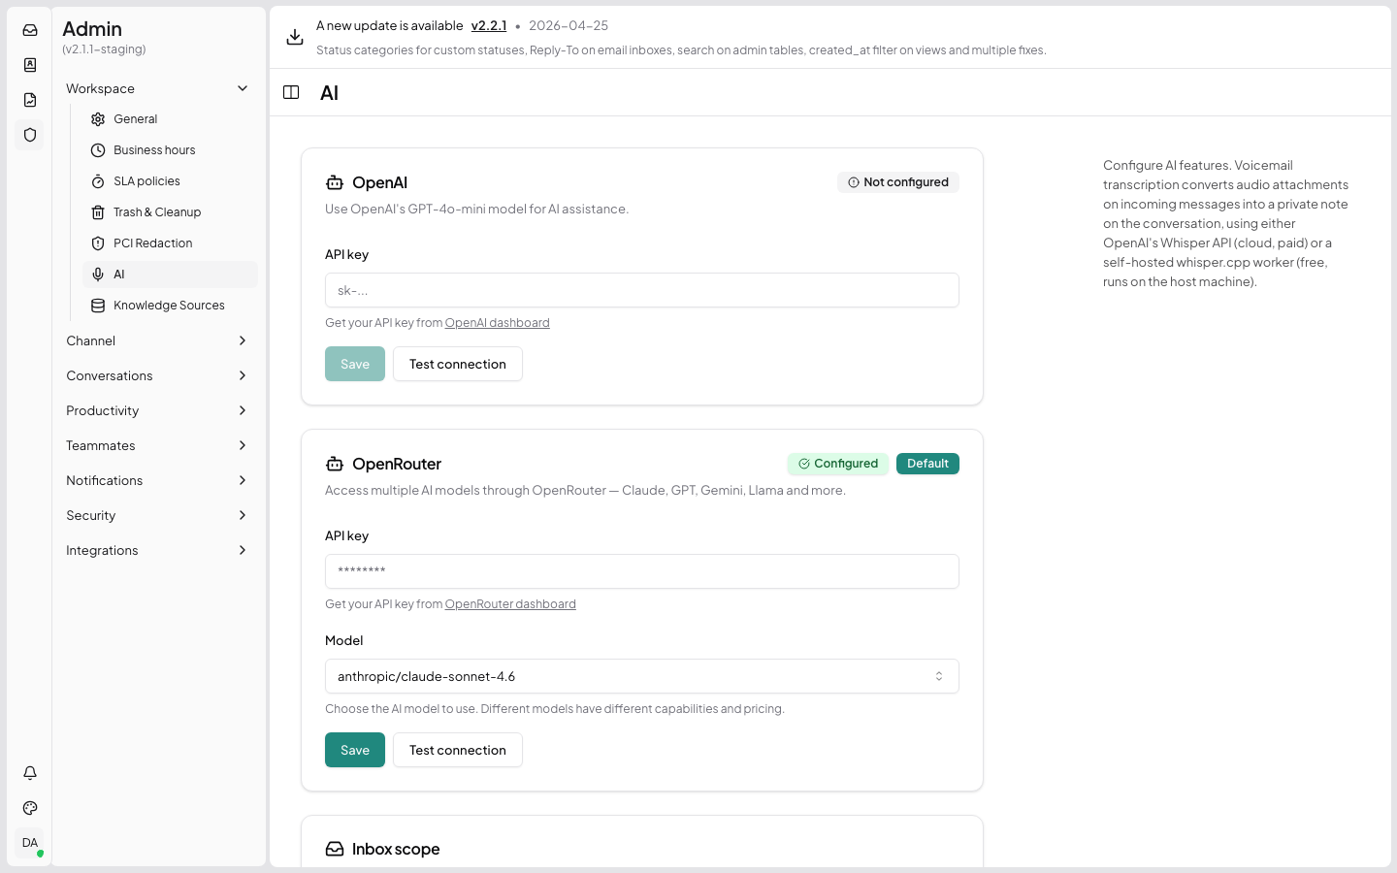Expand the Productivity section
This screenshot has width=1397, height=873.
(158, 410)
